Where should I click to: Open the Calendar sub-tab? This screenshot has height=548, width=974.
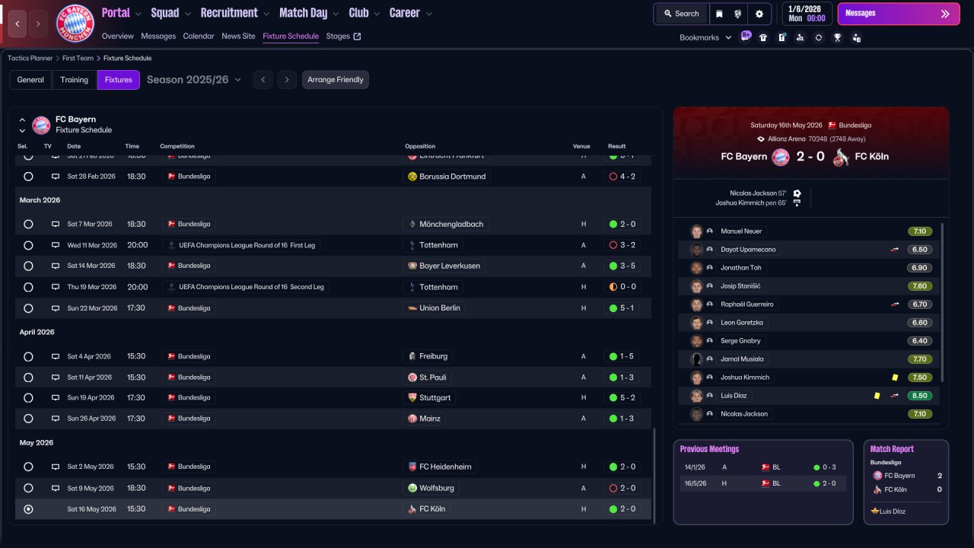click(x=199, y=37)
